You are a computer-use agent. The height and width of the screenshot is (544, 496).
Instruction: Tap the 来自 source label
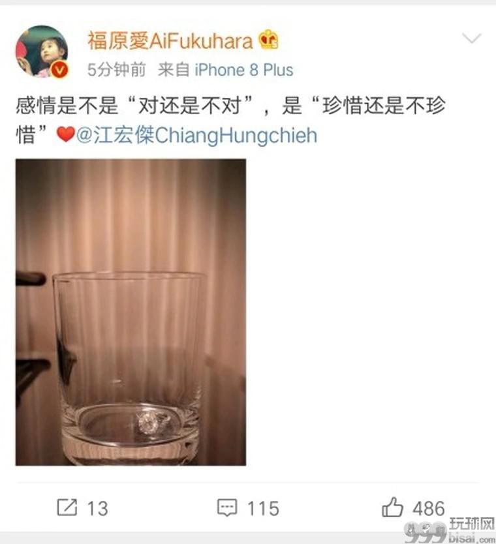point(174,70)
